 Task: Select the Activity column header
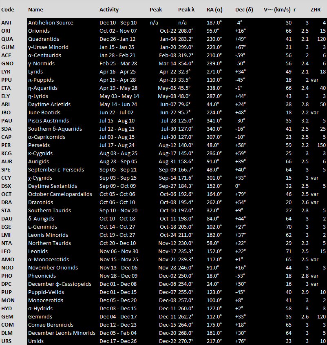click(x=109, y=9)
